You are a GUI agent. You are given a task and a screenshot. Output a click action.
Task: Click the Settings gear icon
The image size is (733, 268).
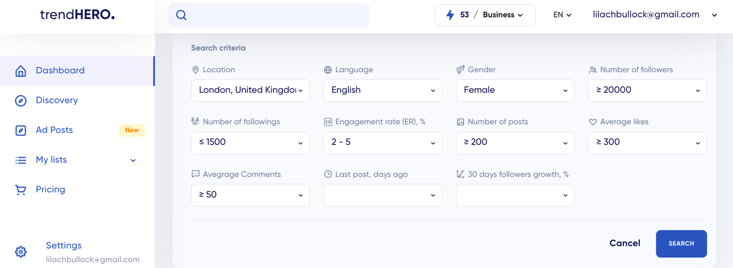point(21,252)
